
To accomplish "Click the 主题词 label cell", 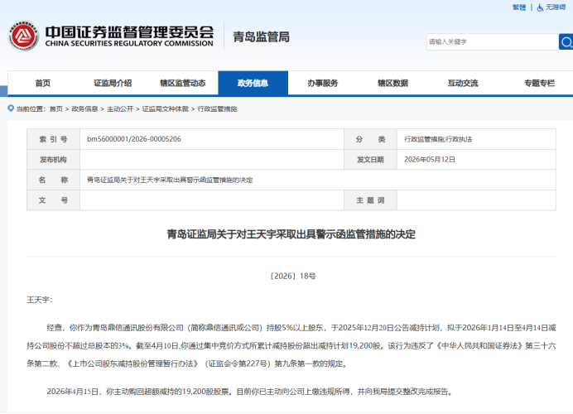I will pyautogui.click(x=370, y=200).
